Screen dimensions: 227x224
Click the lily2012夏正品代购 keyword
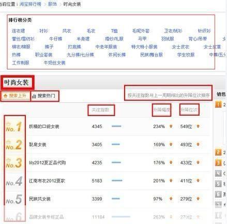pyautogui.click(x=48, y=163)
